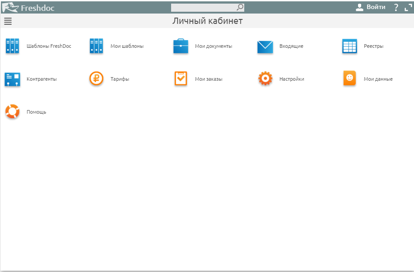This screenshot has width=414, height=272.
Task: Click the Входящие label
Action: (291, 46)
